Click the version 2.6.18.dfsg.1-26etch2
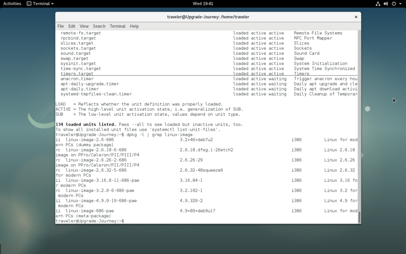 (x=206, y=150)
